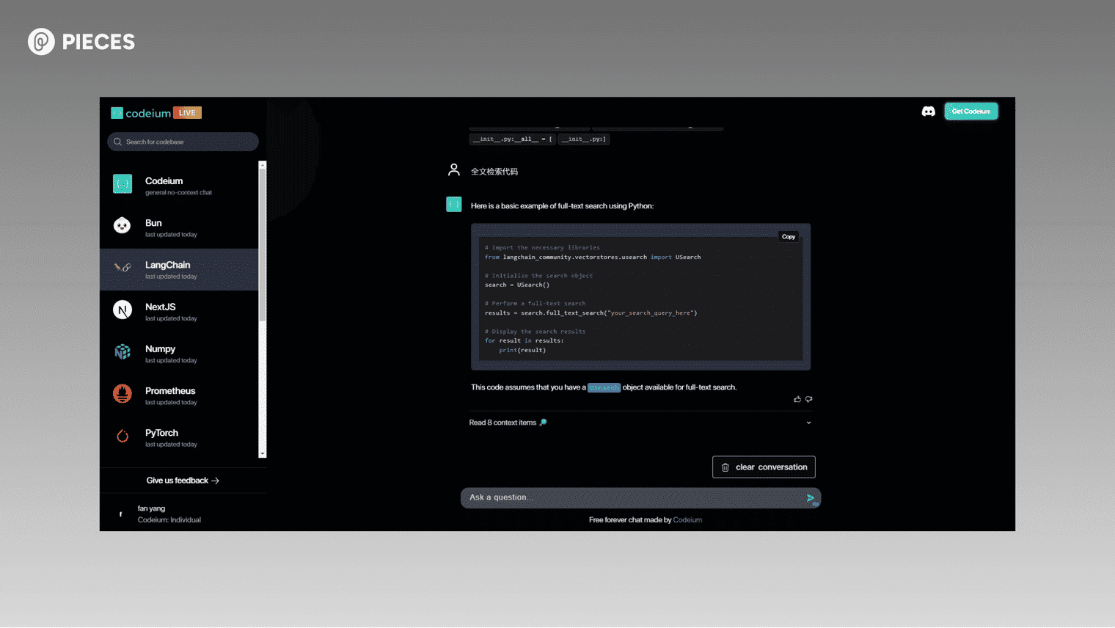Open the Codeium general no-context chat

(x=179, y=186)
